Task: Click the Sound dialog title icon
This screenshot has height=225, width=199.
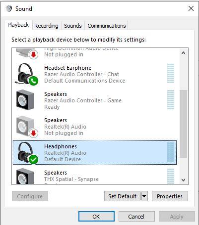Action: tap(9, 8)
